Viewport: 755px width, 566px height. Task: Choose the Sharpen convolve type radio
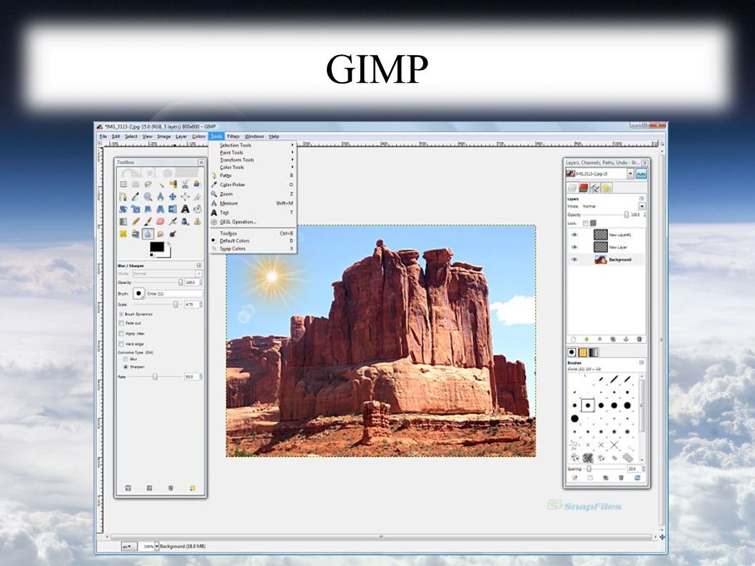click(x=126, y=367)
